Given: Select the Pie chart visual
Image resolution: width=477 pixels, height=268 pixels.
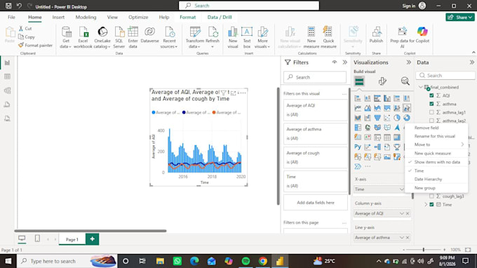Looking at the screenshot, I should [397, 118].
